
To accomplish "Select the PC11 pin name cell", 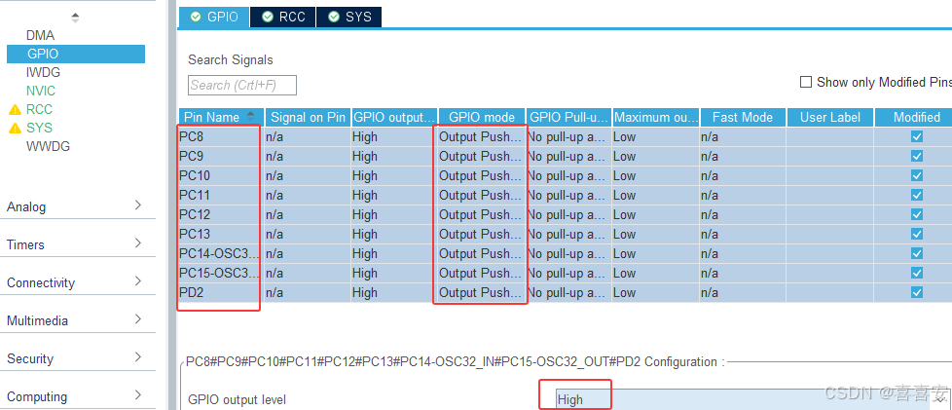I will point(221,195).
